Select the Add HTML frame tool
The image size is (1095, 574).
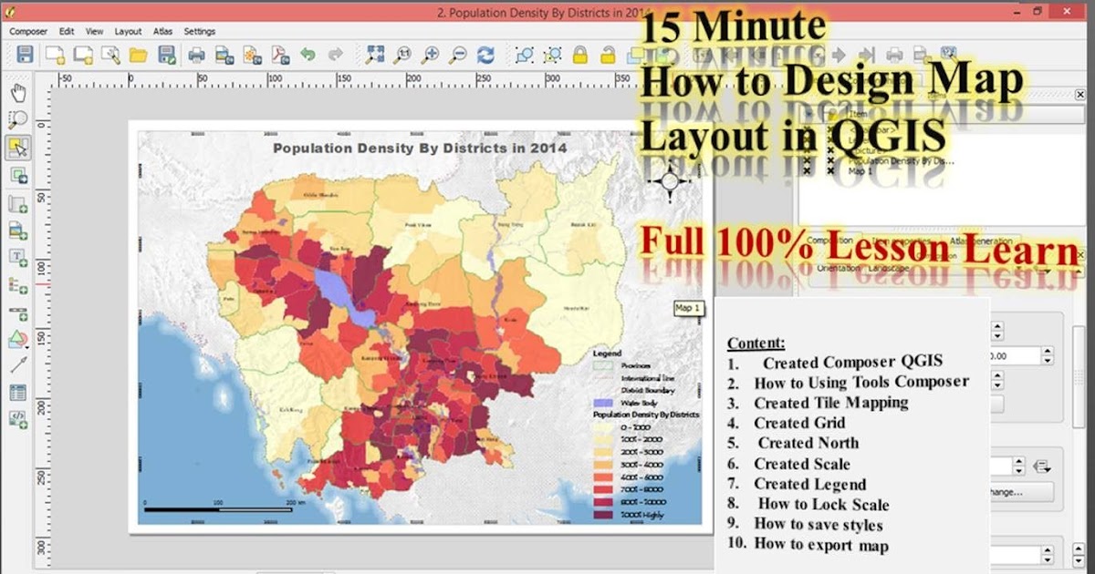click(18, 419)
